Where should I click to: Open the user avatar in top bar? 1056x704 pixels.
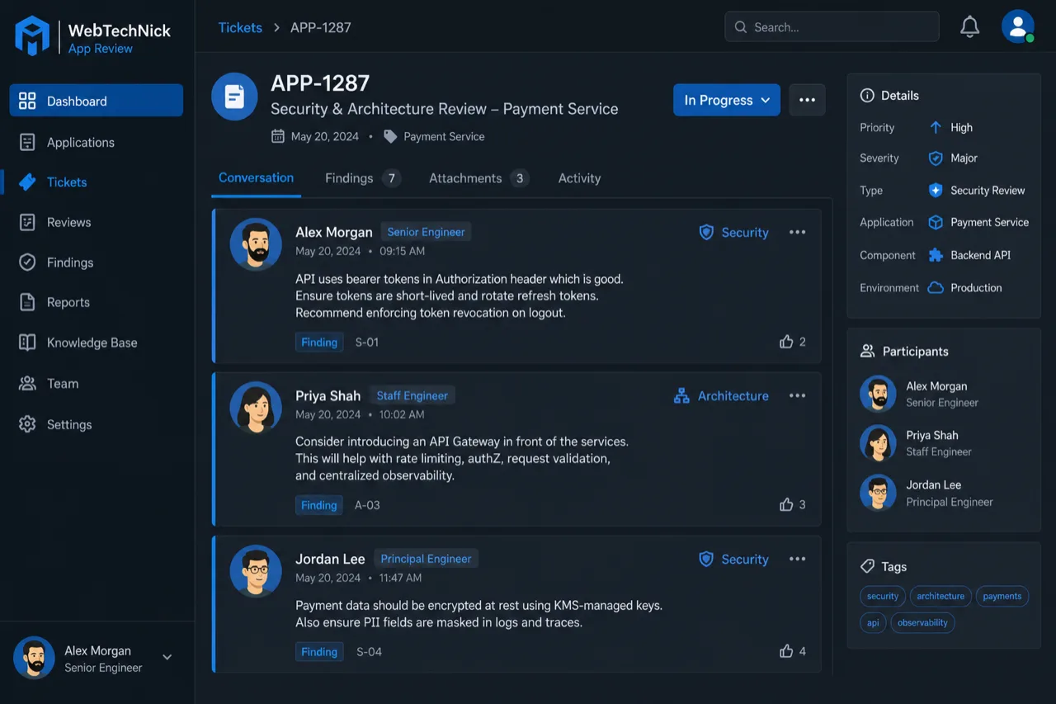coord(1018,26)
